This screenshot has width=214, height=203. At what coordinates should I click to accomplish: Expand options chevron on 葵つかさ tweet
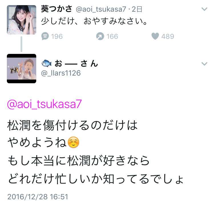click(204, 9)
